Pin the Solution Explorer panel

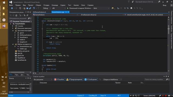click(28, 12)
